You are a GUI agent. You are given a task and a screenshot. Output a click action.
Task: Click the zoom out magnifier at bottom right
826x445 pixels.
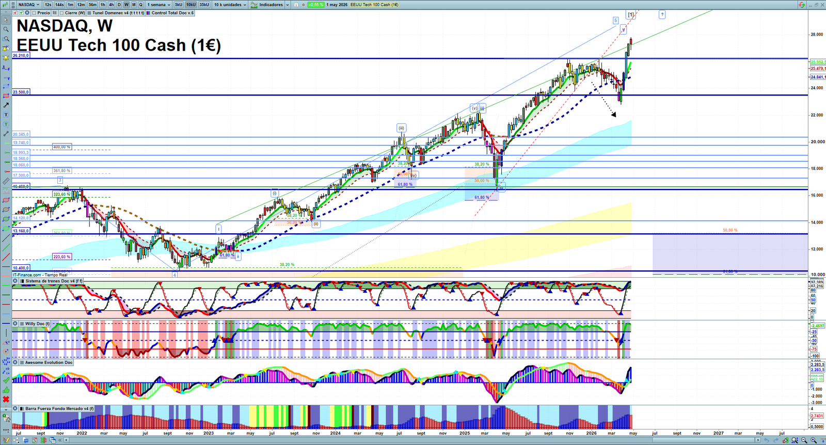tap(804, 440)
